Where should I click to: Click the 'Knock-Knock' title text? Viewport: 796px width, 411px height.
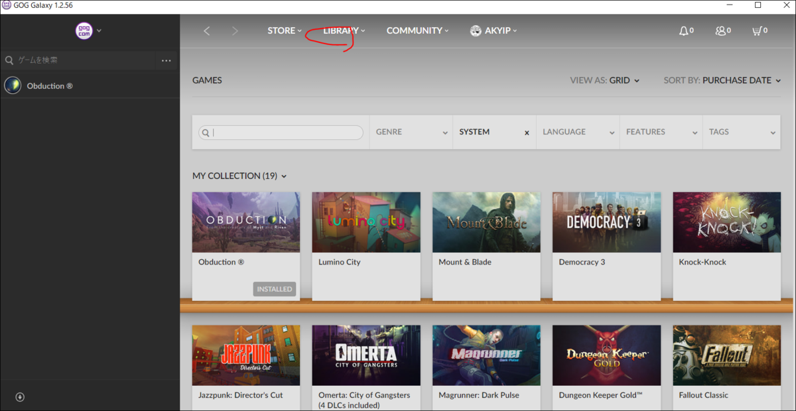pos(702,262)
